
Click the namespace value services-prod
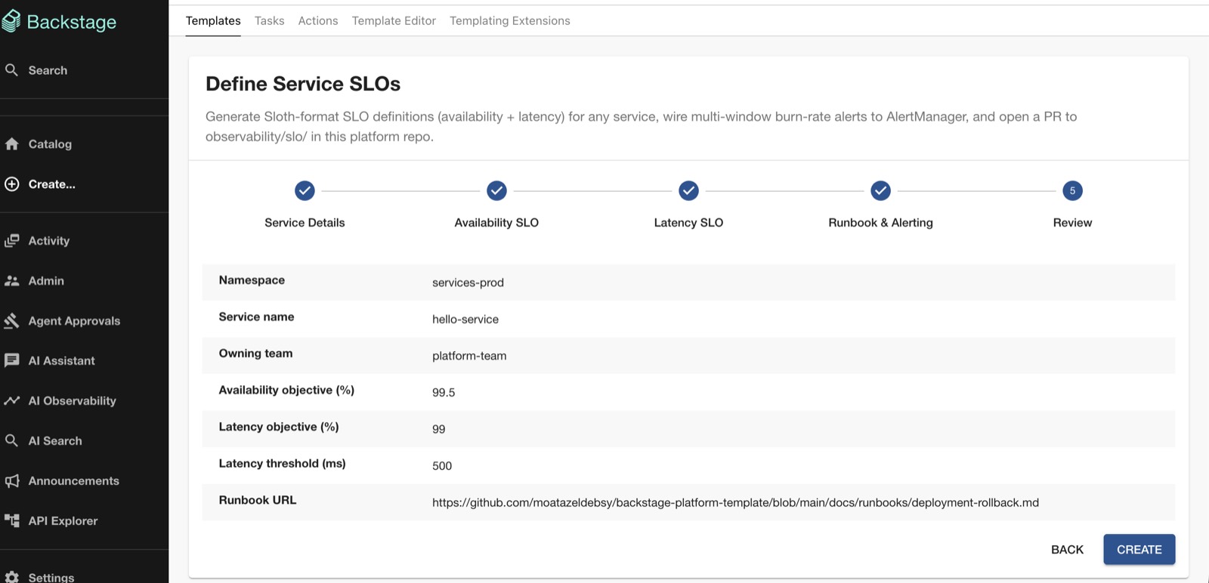[468, 282]
